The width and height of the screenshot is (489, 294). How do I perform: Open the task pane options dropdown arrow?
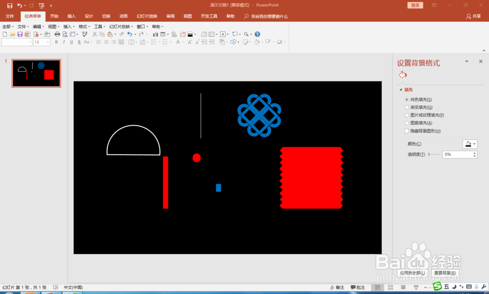pyautogui.click(x=467, y=61)
